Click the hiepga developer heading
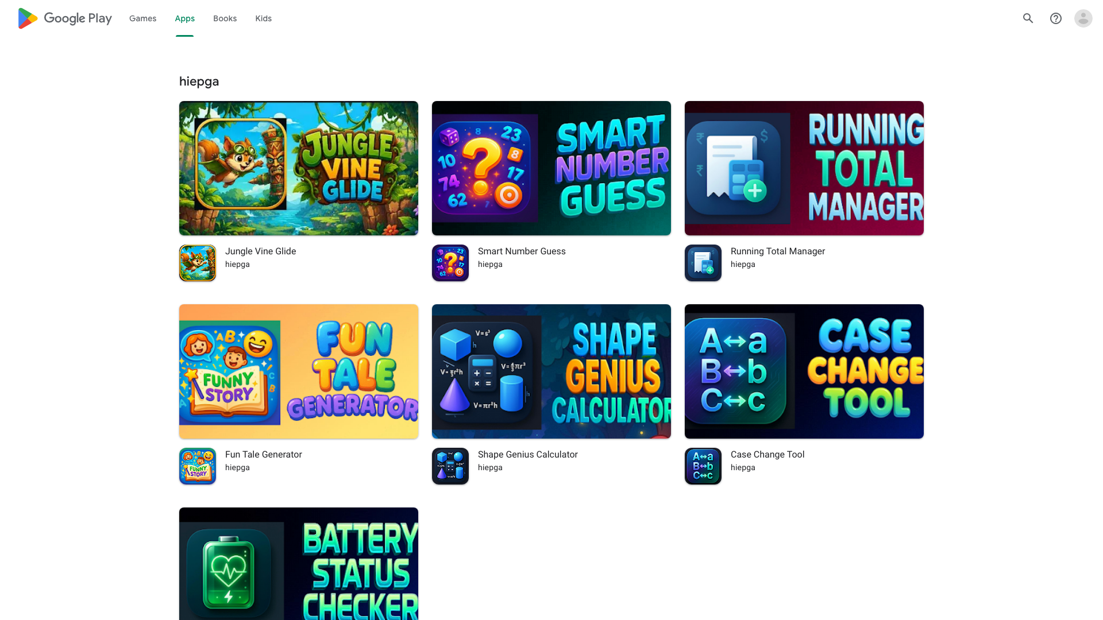The height and width of the screenshot is (620, 1103). (199, 82)
